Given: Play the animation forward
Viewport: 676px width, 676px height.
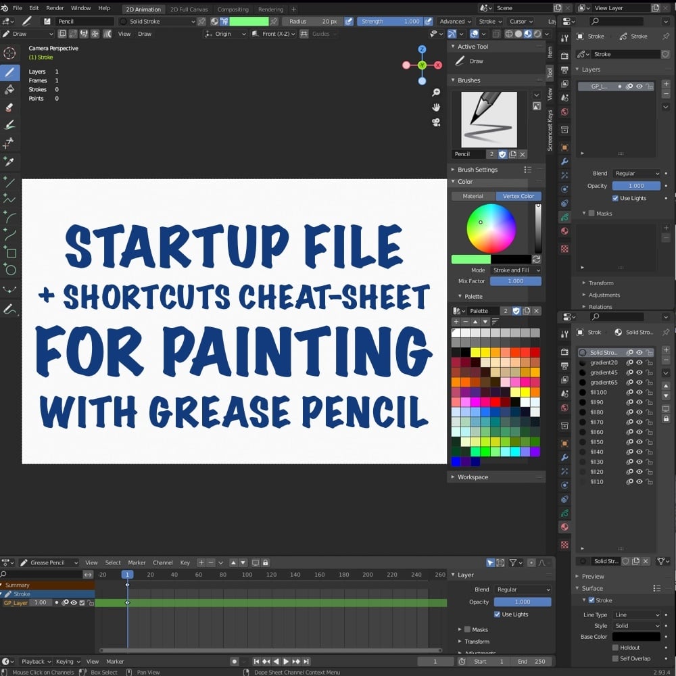Looking at the screenshot, I should pyautogui.click(x=286, y=661).
